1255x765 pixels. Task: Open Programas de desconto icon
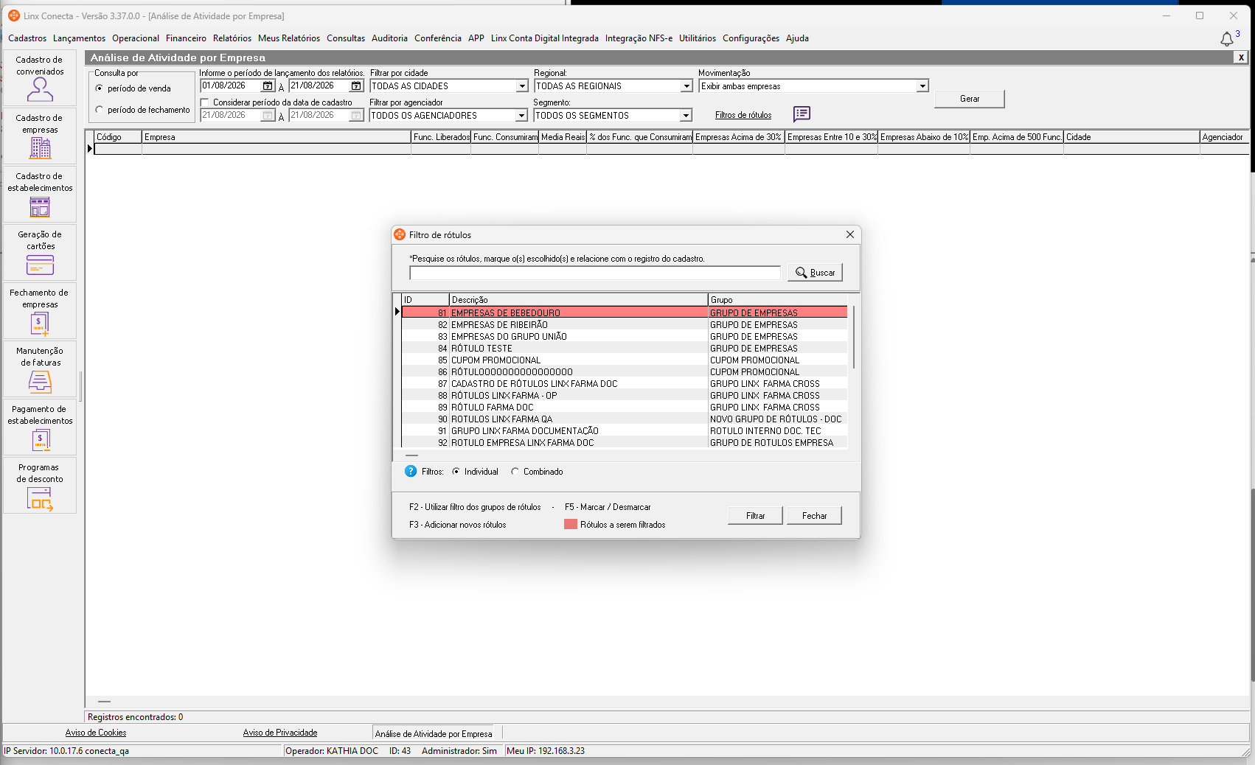[40, 499]
